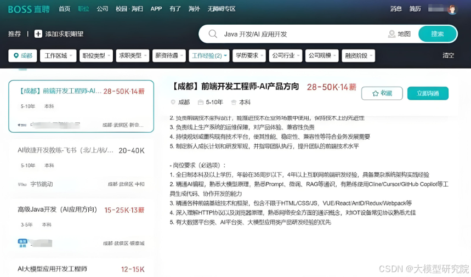The height and width of the screenshot is (277, 471).
Task: Select the 推荐 tab
Action: pos(14,34)
